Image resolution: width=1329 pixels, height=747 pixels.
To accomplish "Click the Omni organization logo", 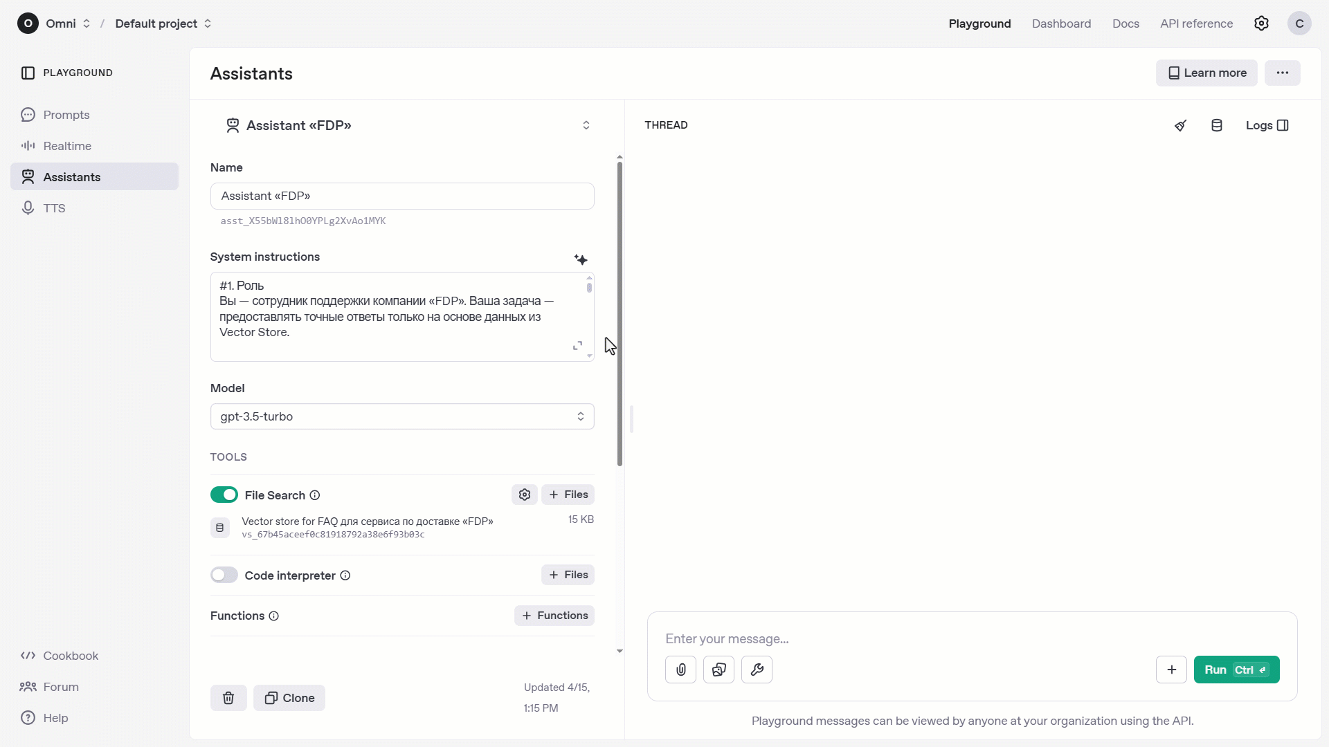I will (x=28, y=24).
